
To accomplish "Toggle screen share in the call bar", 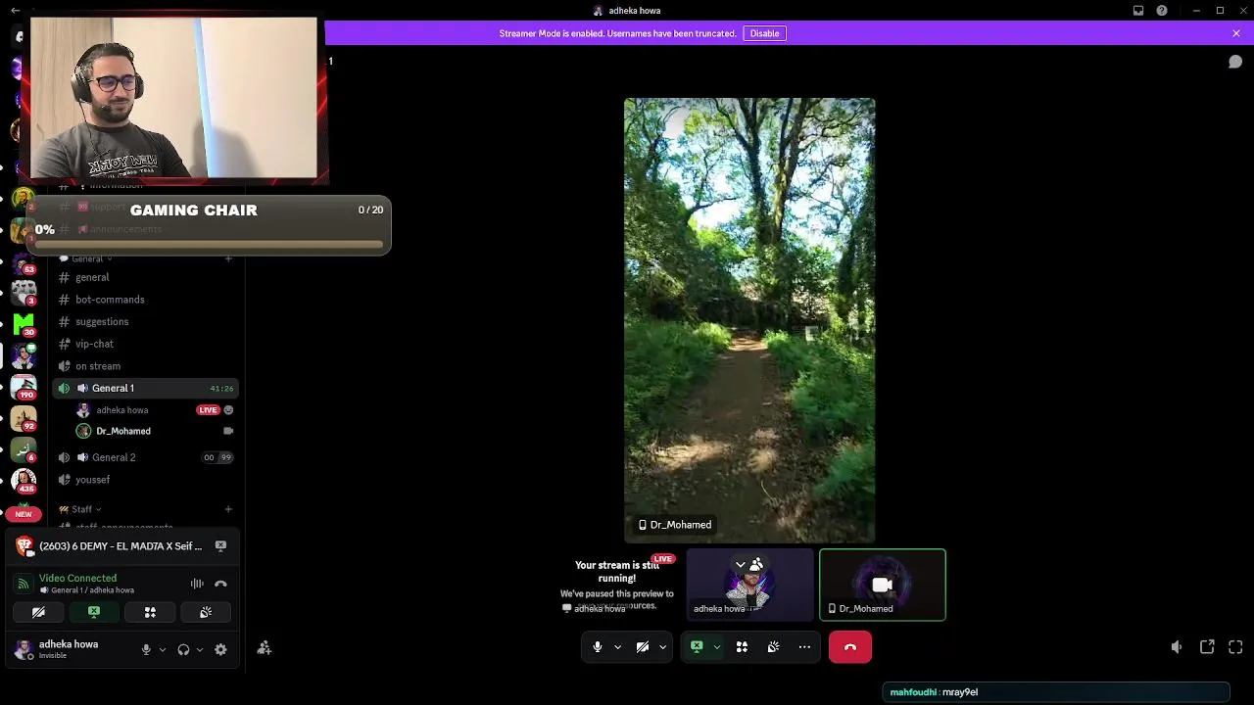I will point(697,647).
